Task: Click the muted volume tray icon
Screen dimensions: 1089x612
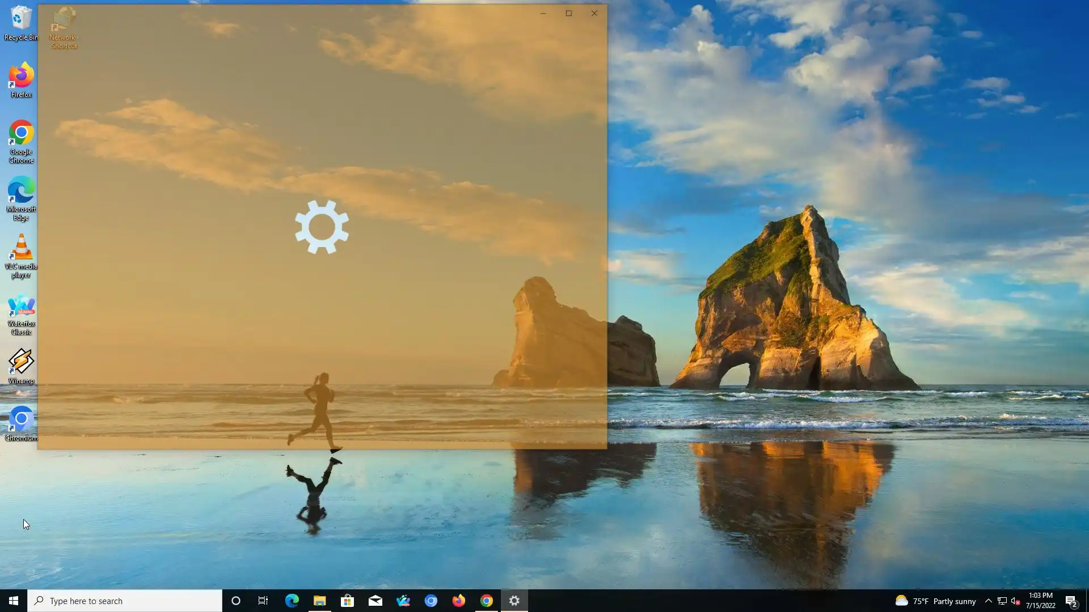Action: tap(1015, 601)
